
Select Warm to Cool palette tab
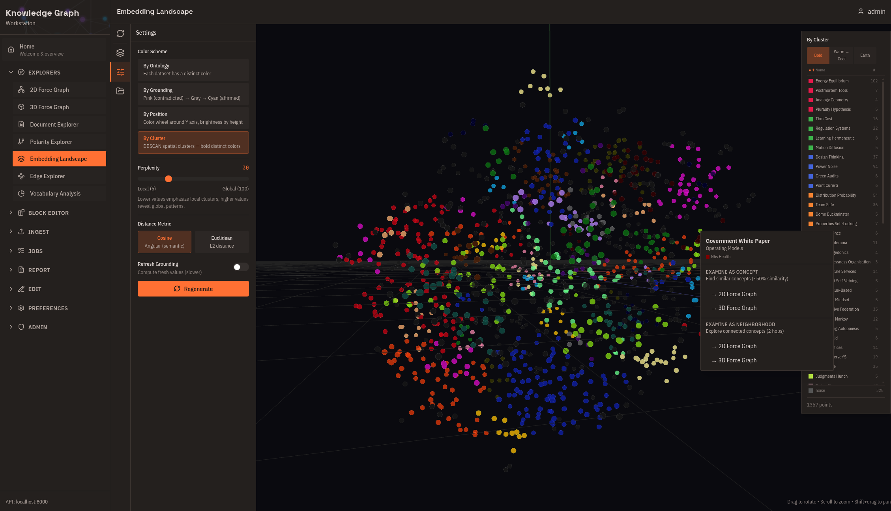click(x=841, y=56)
